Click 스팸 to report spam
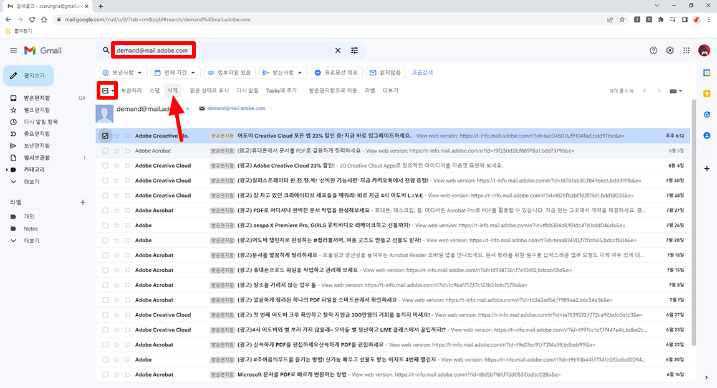 click(x=155, y=90)
